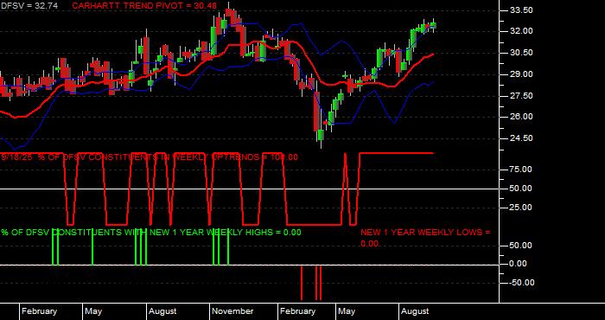The image size is (605, 320).
Task: Select the November date marker
Action: pos(232,311)
